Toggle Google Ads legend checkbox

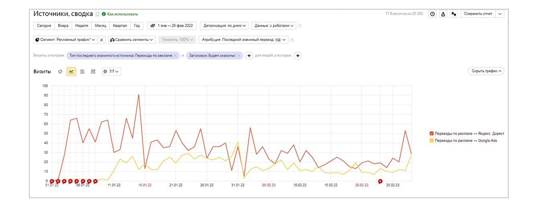[432, 141]
